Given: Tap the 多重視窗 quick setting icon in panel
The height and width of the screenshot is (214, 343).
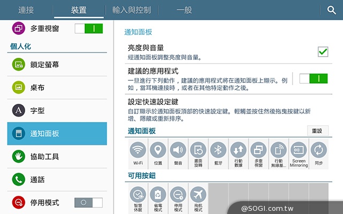Looking at the screenshot, I should tap(258, 150).
